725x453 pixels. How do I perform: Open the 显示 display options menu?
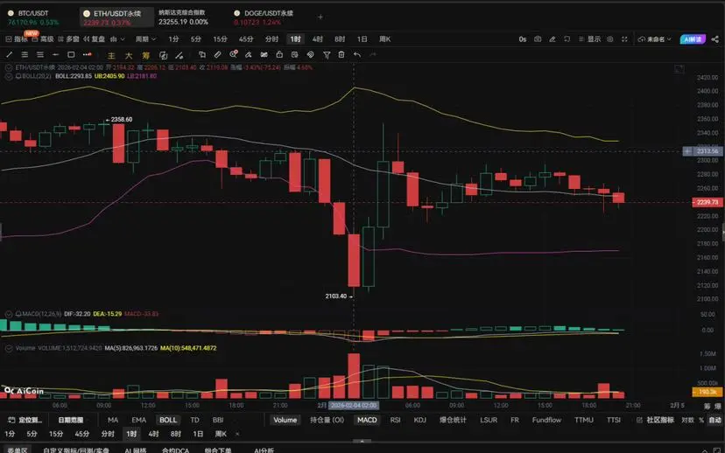(x=589, y=39)
